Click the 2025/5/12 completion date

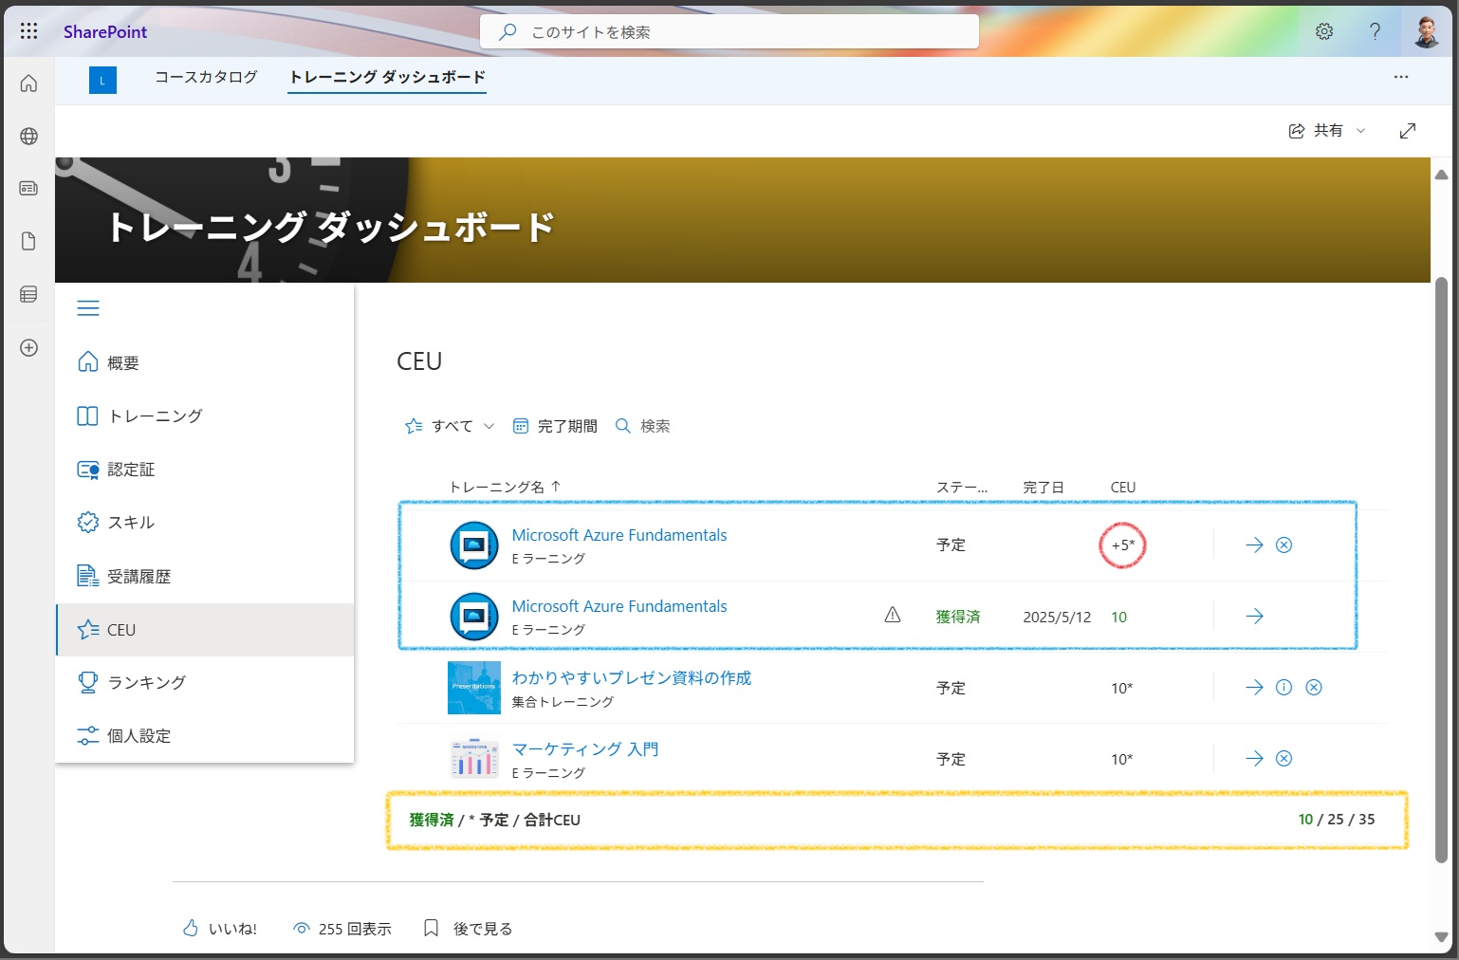pyautogui.click(x=1057, y=617)
